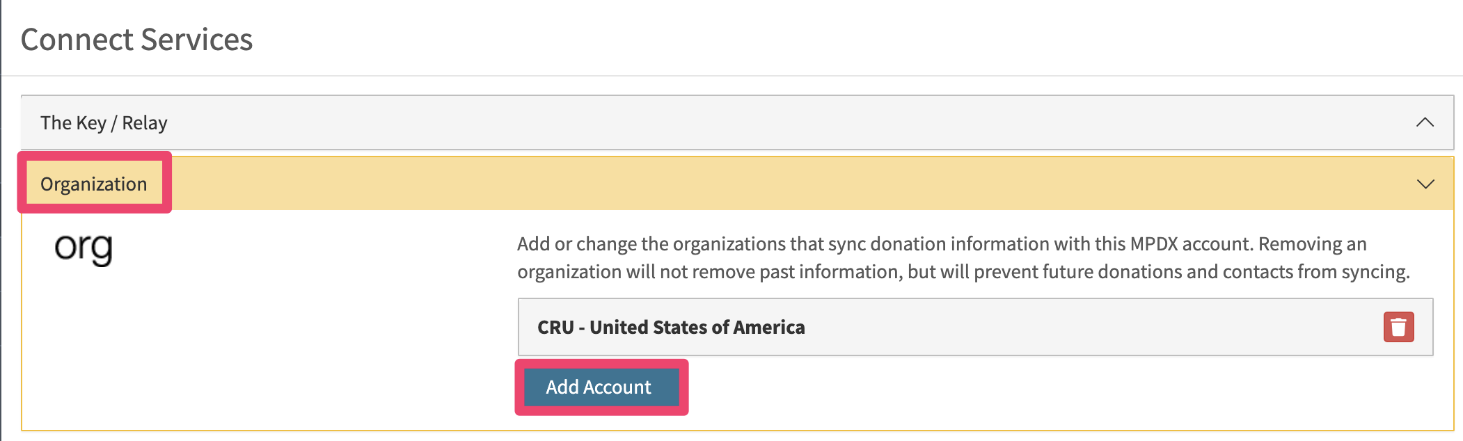
Task: Select The Key / Relay header label
Action: pos(104,123)
